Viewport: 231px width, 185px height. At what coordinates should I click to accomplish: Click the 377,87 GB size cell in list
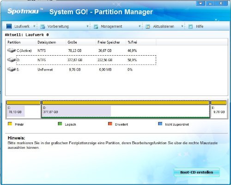pos(75,60)
